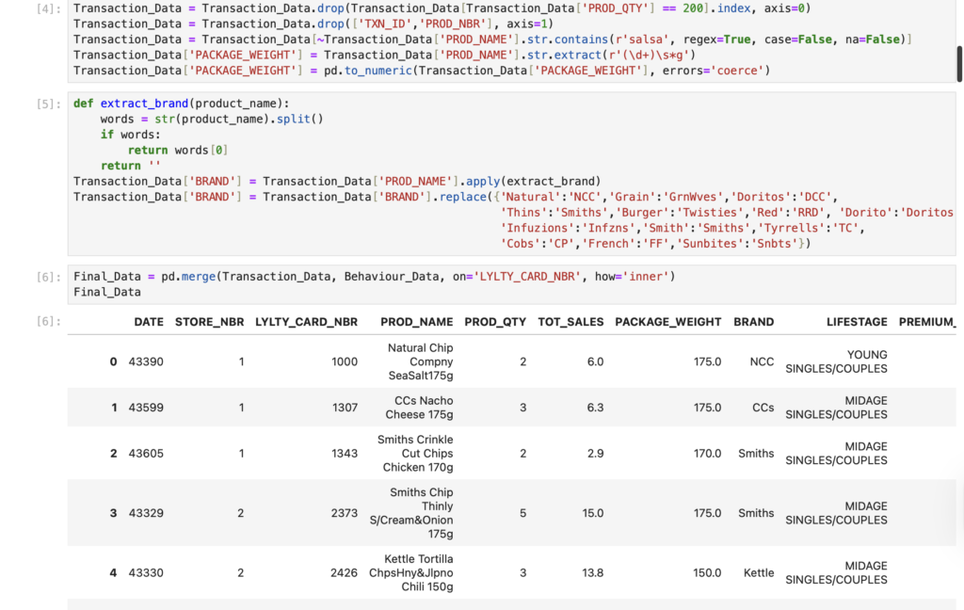Click the DATE column header
The image size is (964, 610).
pyautogui.click(x=149, y=322)
